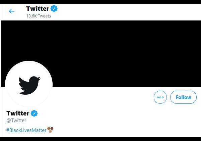Click the black strip along the window's bottom edge
The width and height of the screenshot is (201, 141).
pos(100,139)
